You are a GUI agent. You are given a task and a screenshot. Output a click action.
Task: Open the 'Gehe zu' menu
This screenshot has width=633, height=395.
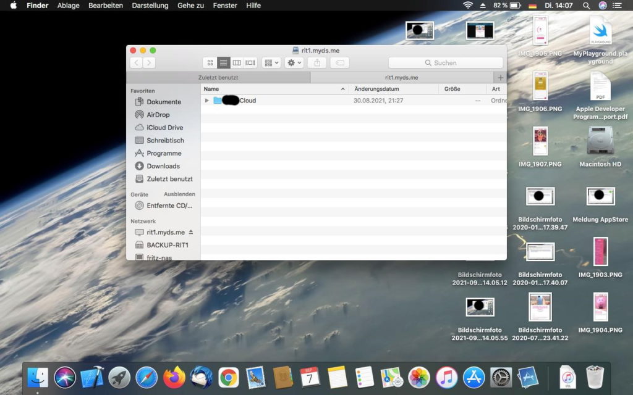click(190, 5)
